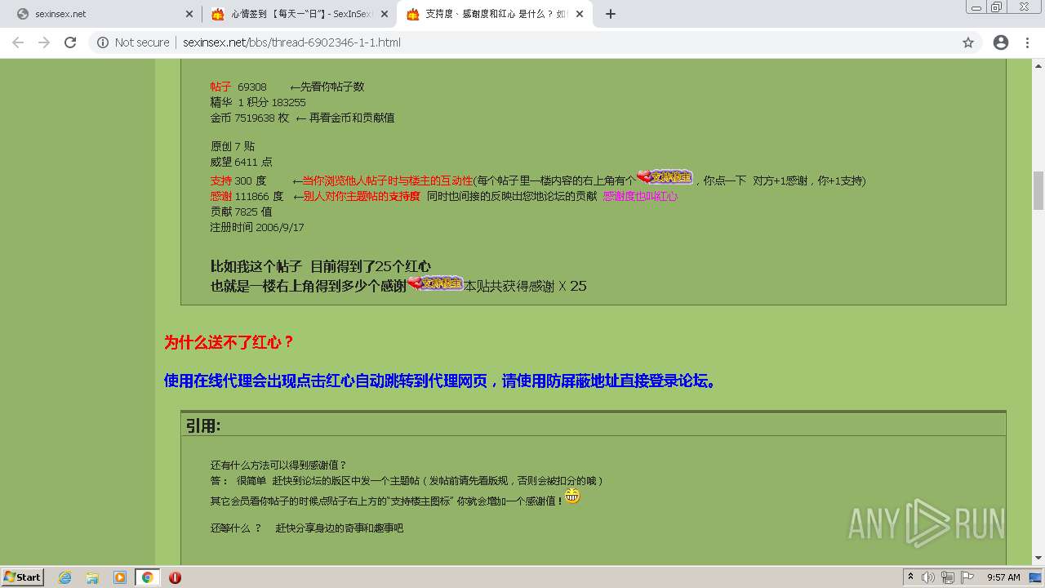The height and width of the screenshot is (588, 1045).
Task: Click the 感谢 111866 度 line
Action: 247,196
